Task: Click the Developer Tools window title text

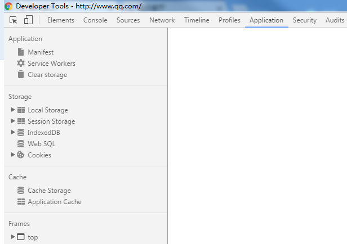Action: (78, 6)
